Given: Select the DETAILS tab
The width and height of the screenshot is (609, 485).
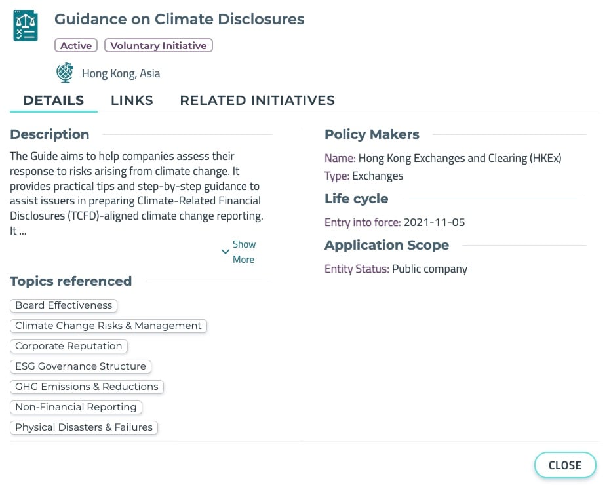Looking at the screenshot, I should [53, 100].
